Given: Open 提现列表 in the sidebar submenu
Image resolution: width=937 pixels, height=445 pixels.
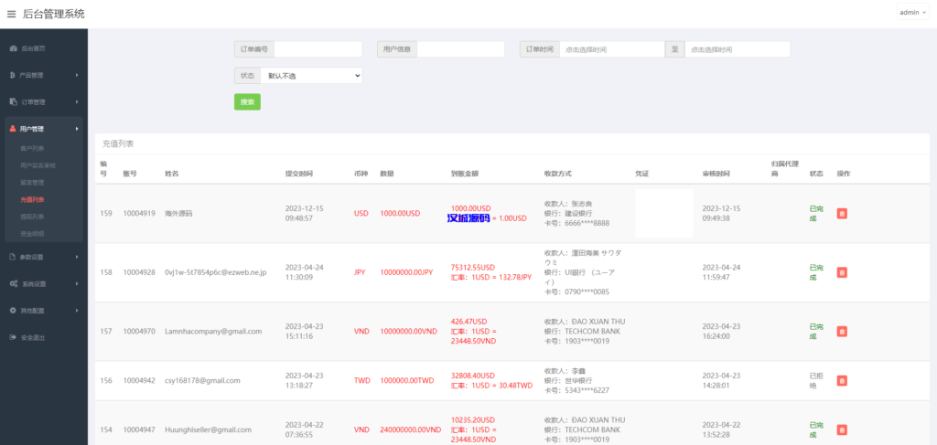Looking at the screenshot, I should 32,217.
